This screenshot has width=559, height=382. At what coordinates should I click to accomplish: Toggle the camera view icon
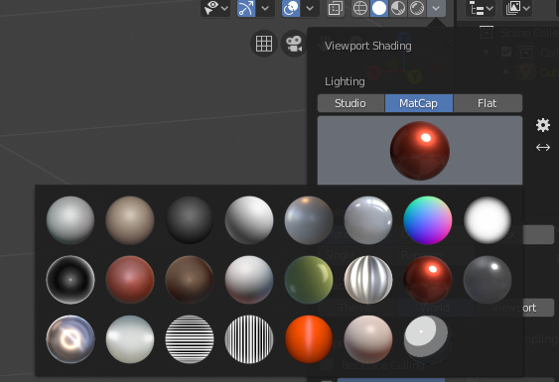click(294, 44)
